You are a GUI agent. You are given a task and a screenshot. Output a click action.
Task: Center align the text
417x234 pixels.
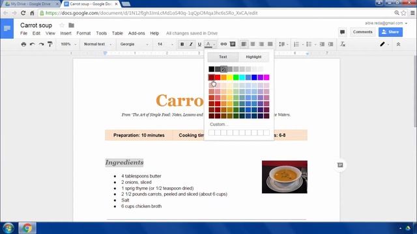[x=253, y=44]
